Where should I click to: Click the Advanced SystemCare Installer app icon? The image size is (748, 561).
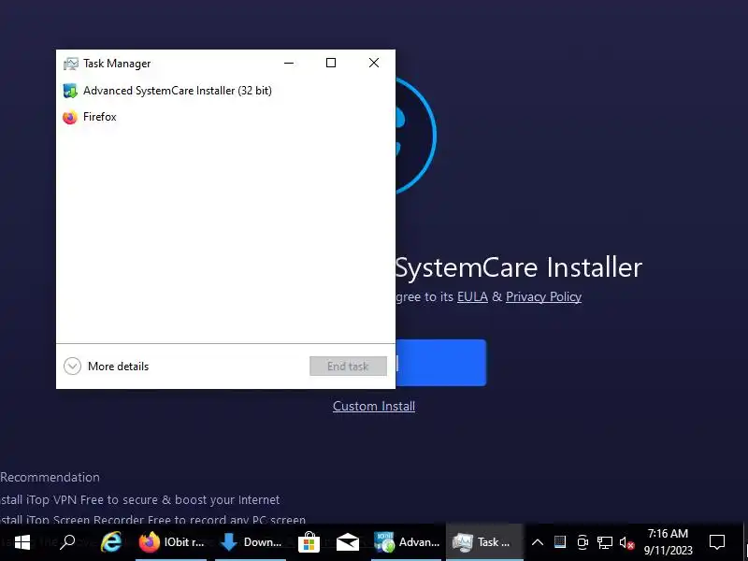tap(70, 91)
